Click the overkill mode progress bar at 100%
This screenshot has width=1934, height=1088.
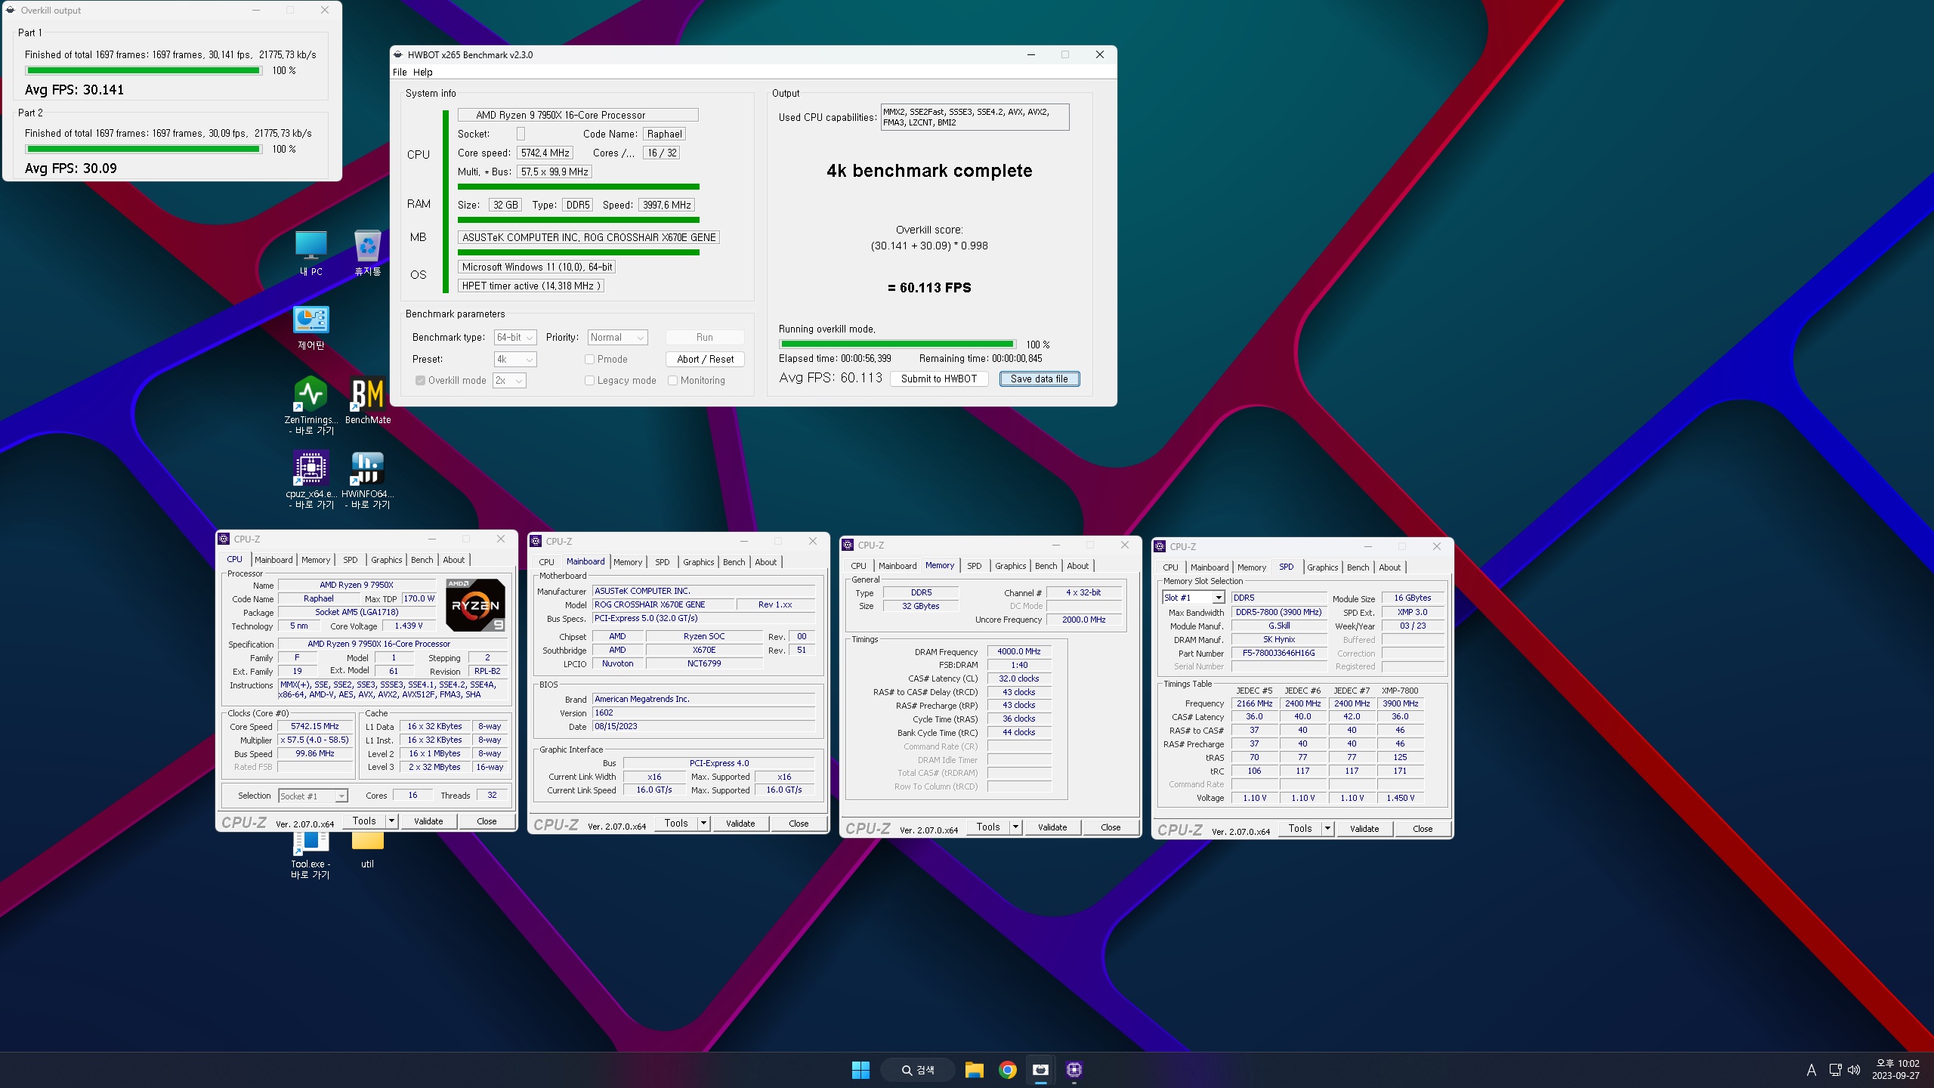click(897, 344)
